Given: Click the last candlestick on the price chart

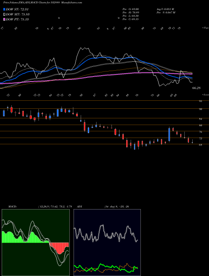Looking at the screenshot, I should [192, 141].
